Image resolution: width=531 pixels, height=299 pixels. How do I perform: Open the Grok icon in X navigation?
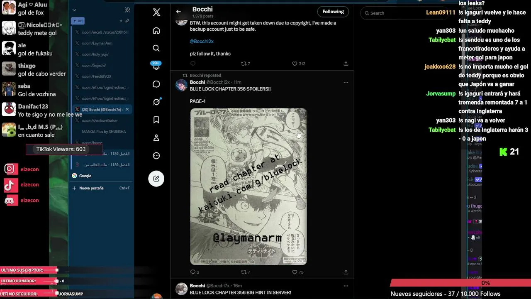156,102
